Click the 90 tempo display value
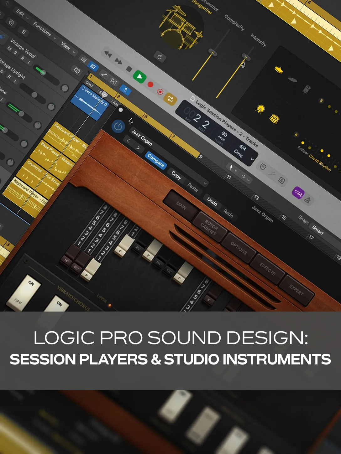The height and width of the screenshot is (454, 341). [x=224, y=134]
